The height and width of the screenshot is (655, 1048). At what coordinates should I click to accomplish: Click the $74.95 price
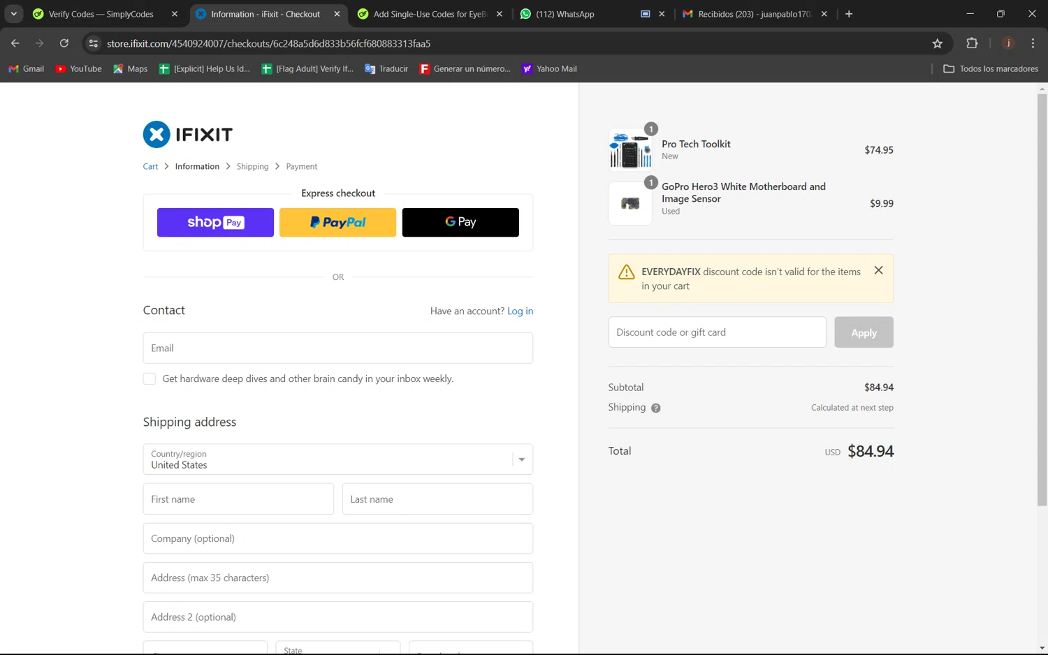[879, 150]
